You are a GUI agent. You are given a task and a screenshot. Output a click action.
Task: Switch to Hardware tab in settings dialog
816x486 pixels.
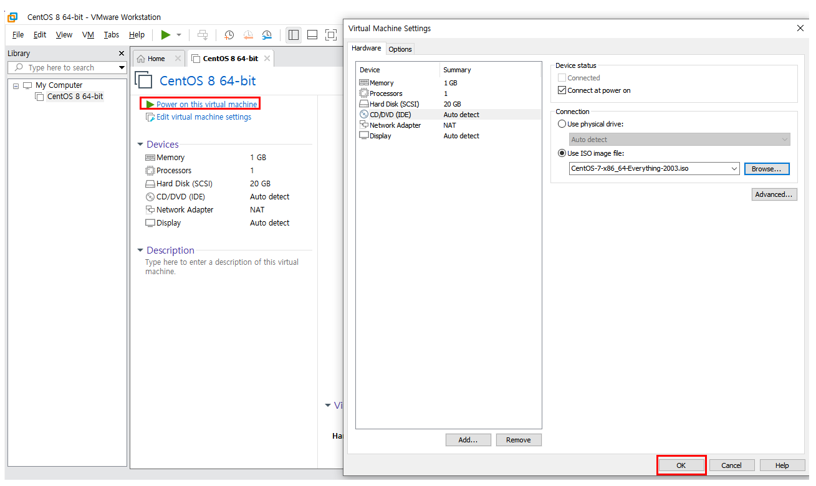click(367, 48)
